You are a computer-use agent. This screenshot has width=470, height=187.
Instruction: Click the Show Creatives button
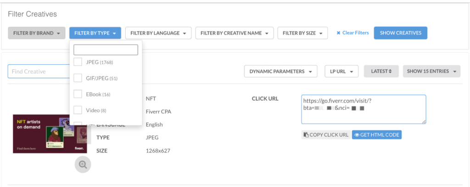400,33
